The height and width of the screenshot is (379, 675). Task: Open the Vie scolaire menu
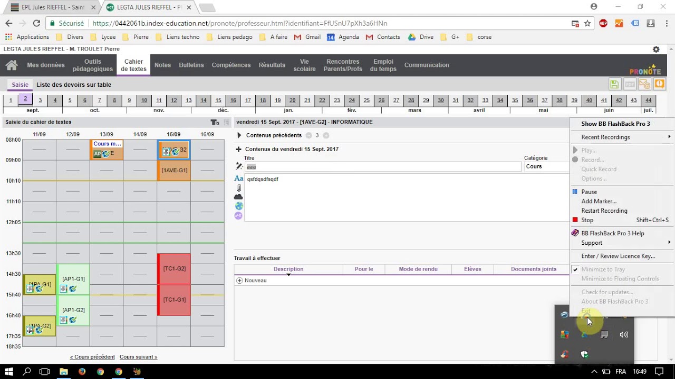tap(304, 65)
